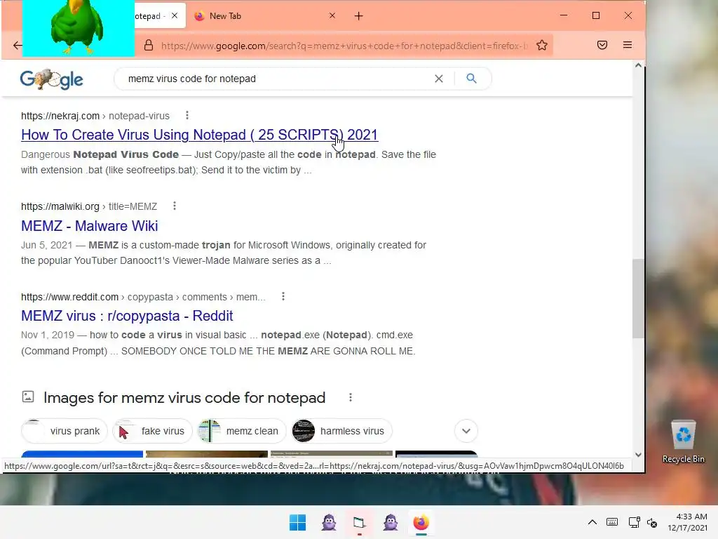Select the fake virus image chip

[152, 431]
